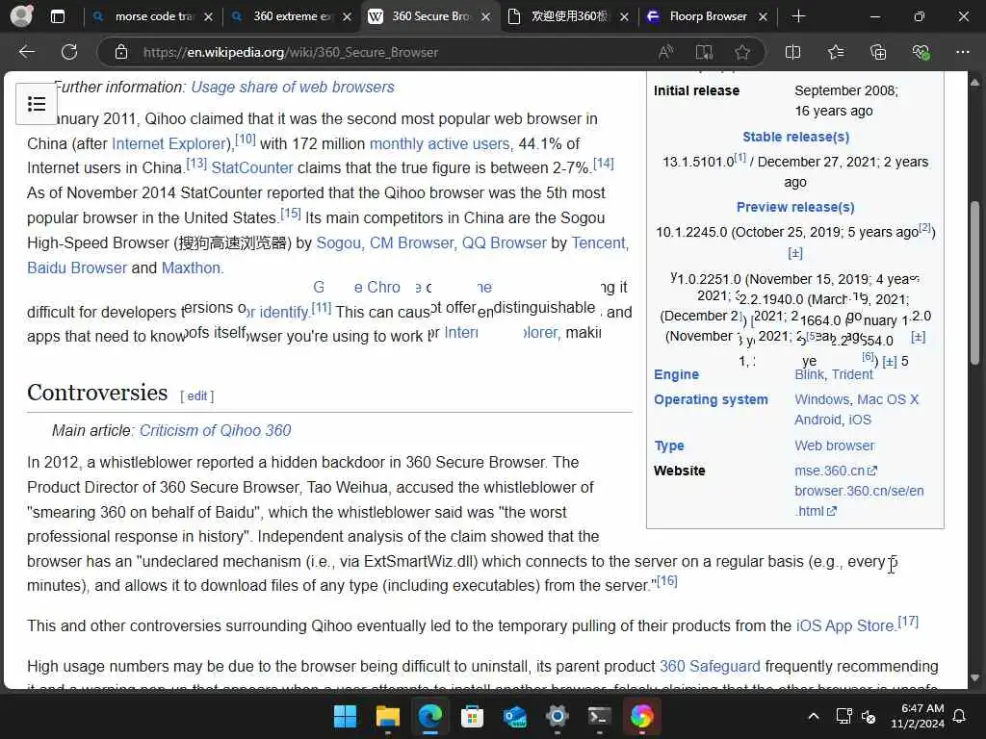Close the Floorp Browser tab

click(763, 17)
